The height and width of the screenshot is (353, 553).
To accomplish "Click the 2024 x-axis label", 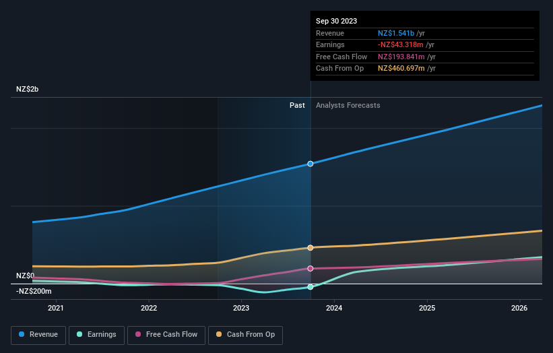I will coord(334,308).
